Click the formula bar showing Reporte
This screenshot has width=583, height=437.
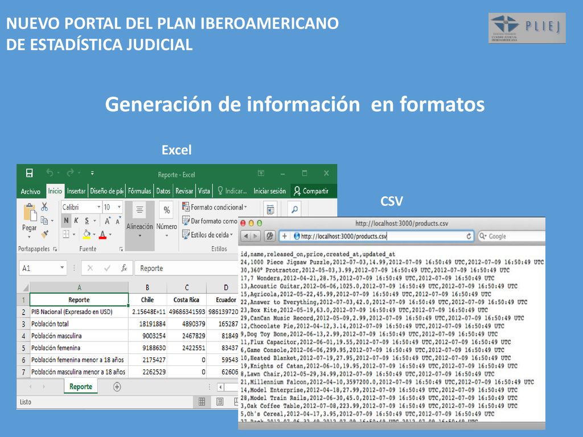(x=186, y=268)
